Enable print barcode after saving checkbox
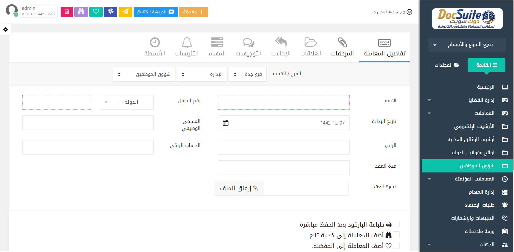Screen dimensions: 514x252 click(396, 224)
